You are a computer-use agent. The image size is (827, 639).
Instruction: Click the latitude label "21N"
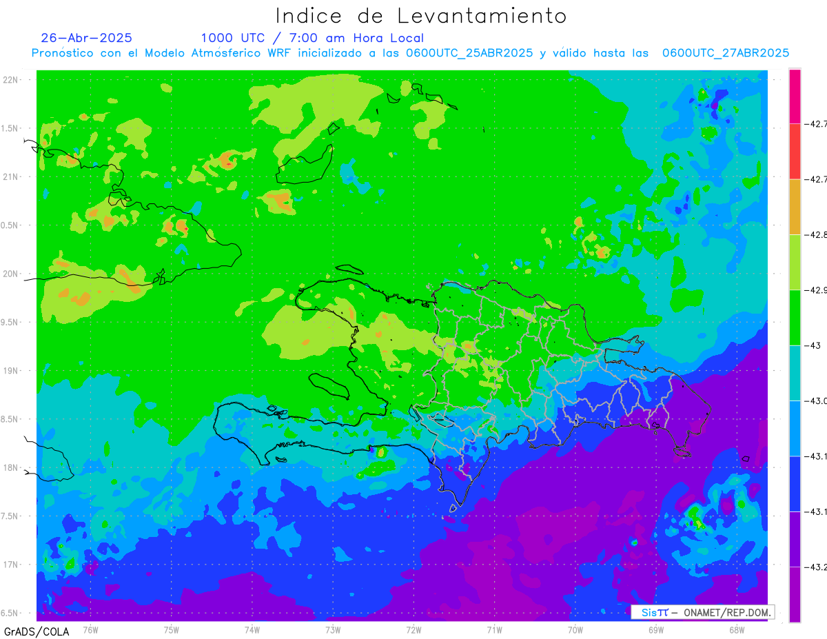tap(12, 176)
